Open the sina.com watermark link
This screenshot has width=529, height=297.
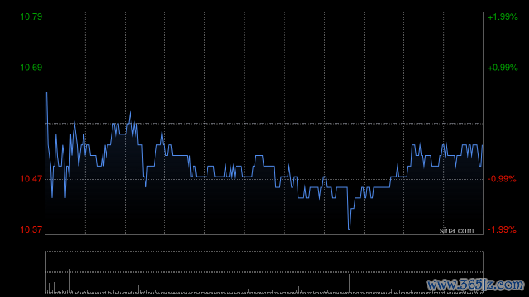click(456, 231)
